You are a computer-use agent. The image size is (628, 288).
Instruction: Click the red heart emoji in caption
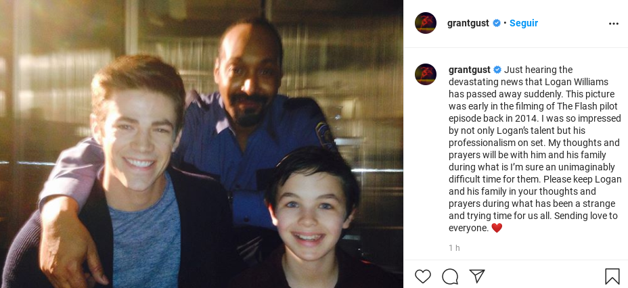coord(497,228)
